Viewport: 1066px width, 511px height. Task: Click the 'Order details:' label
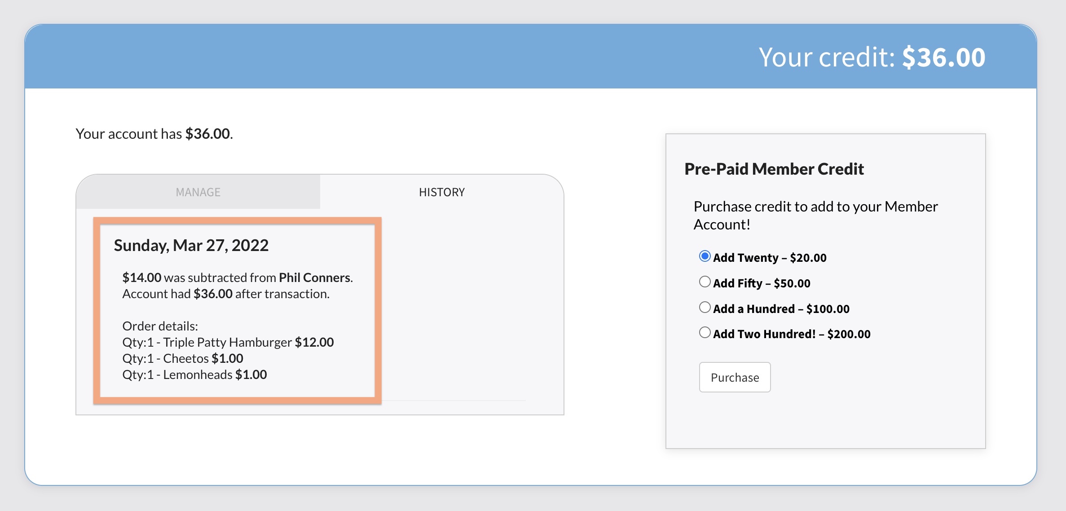tap(160, 326)
